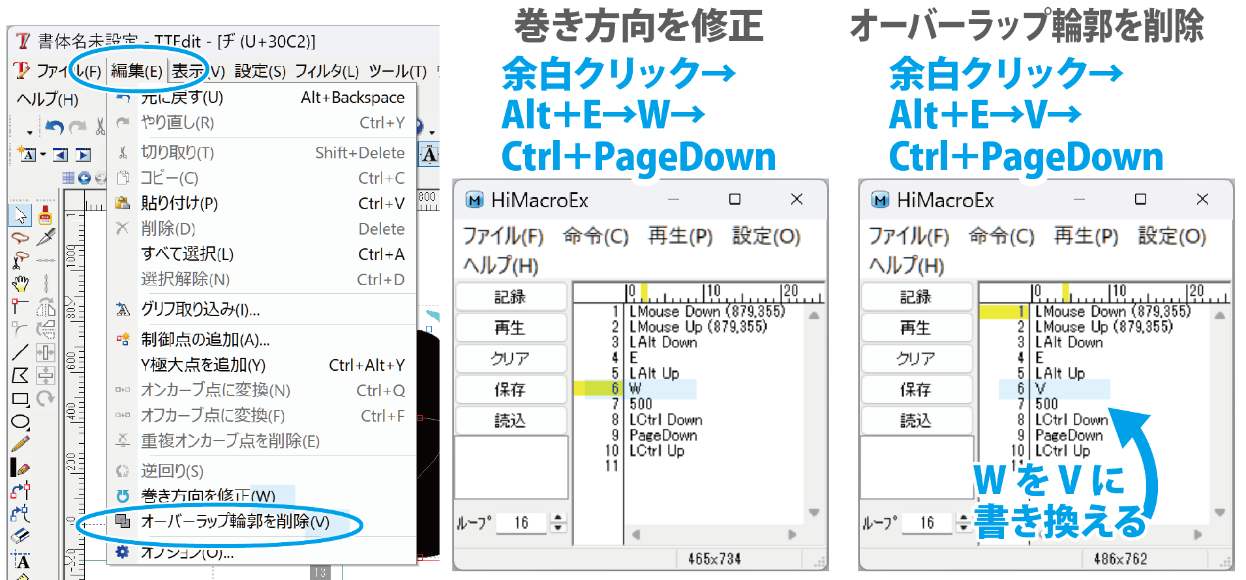Screen dimensions: 1246x580
Task: Click 保存 button in left HiMacroEx
Action: click(510, 390)
